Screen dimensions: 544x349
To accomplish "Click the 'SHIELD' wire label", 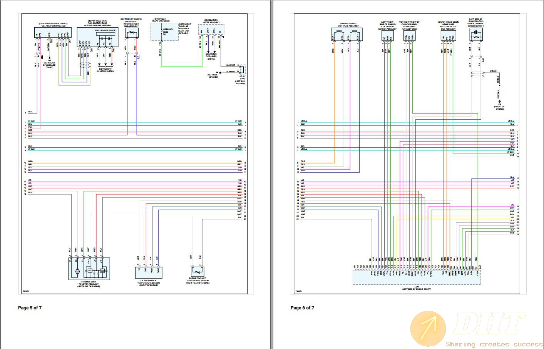I will coord(493,71).
